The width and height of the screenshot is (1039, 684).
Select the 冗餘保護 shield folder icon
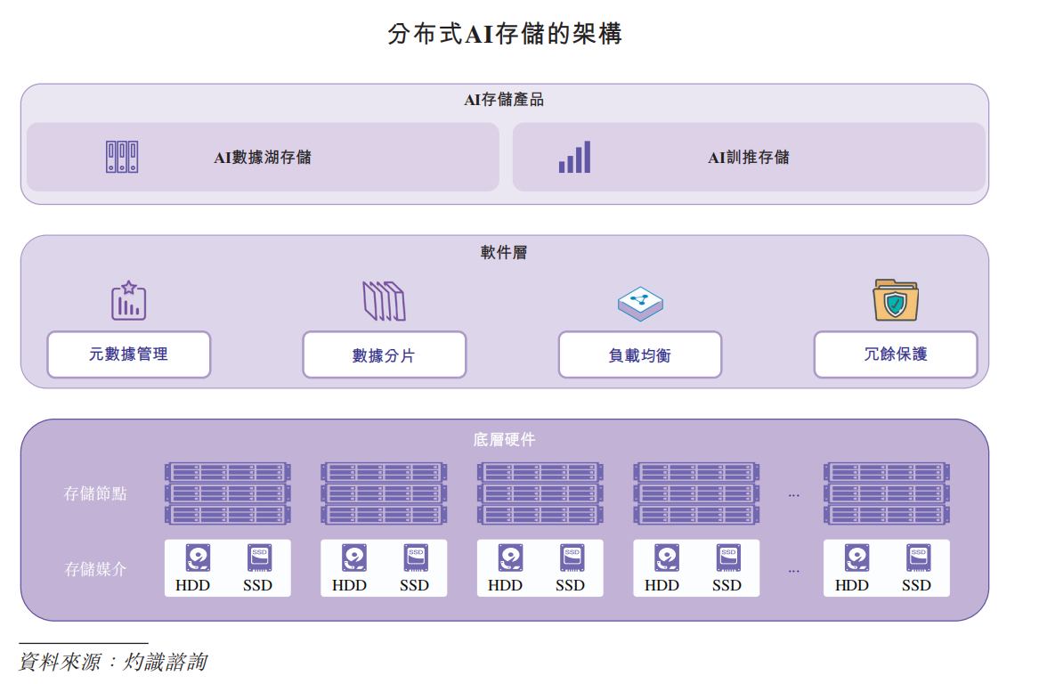894,300
